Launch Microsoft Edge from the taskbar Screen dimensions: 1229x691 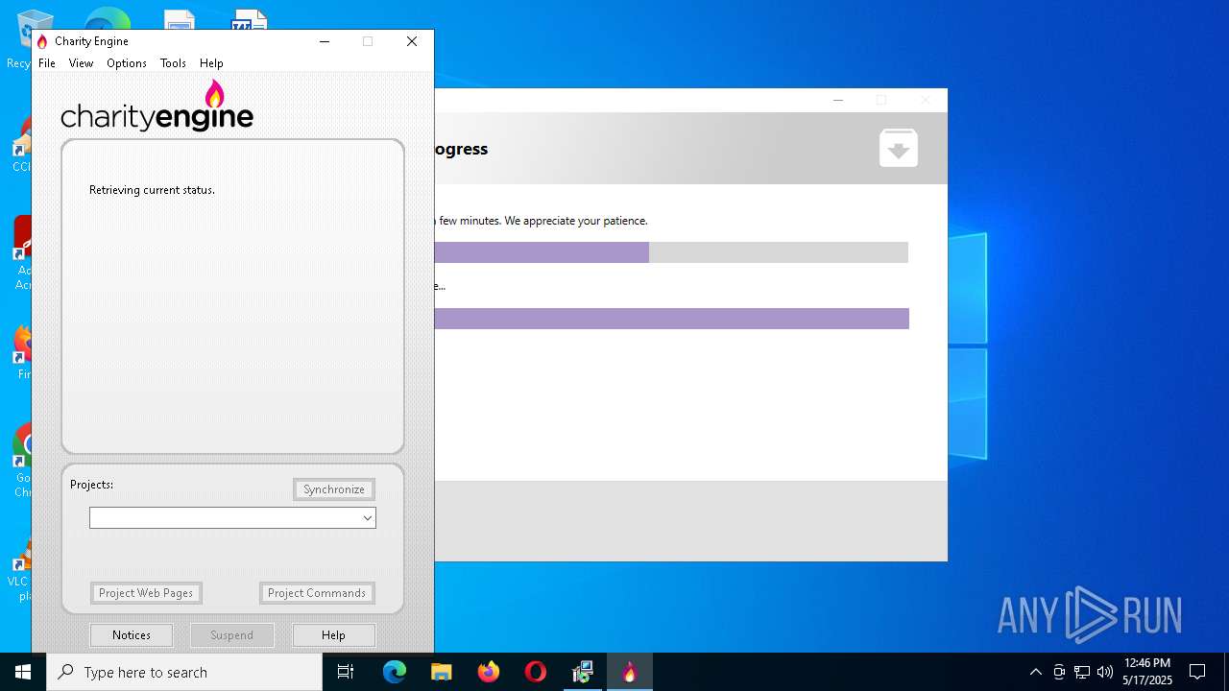point(395,672)
